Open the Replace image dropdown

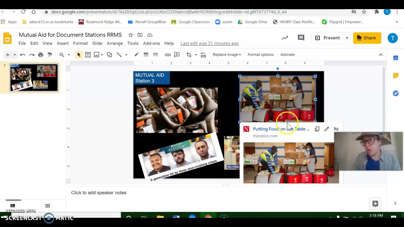[x=227, y=55]
